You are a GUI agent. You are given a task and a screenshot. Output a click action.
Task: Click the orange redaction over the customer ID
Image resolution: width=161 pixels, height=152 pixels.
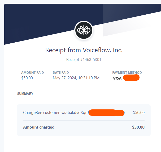[106, 113]
